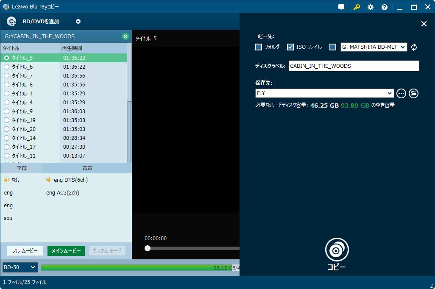The height and width of the screenshot is (289, 435).
Task: Expand the BD-50 disc type dropdown
Action: [20, 267]
